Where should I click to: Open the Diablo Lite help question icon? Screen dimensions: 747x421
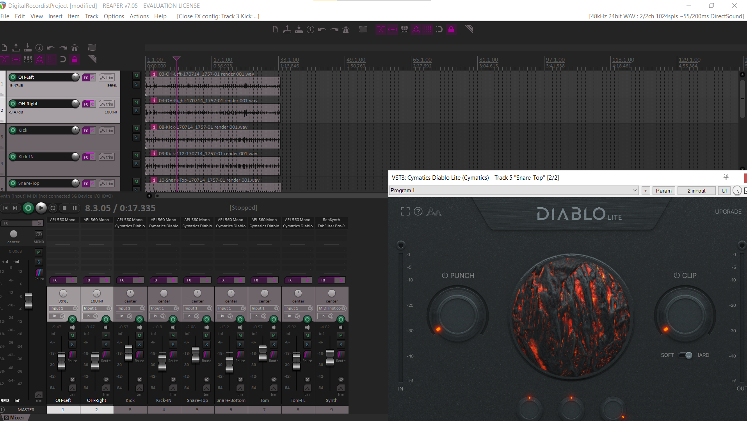click(418, 211)
